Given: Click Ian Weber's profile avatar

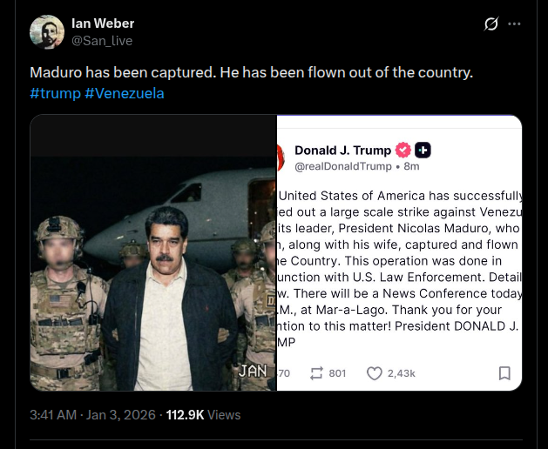Looking at the screenshot, I should [47, 32].
